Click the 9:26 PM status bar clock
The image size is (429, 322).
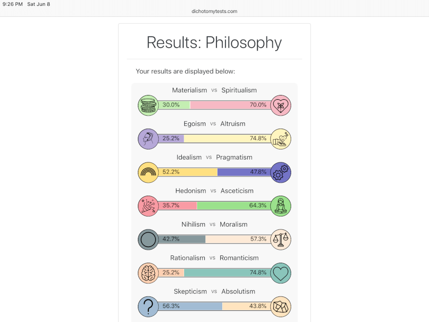(x=11, y=4)
